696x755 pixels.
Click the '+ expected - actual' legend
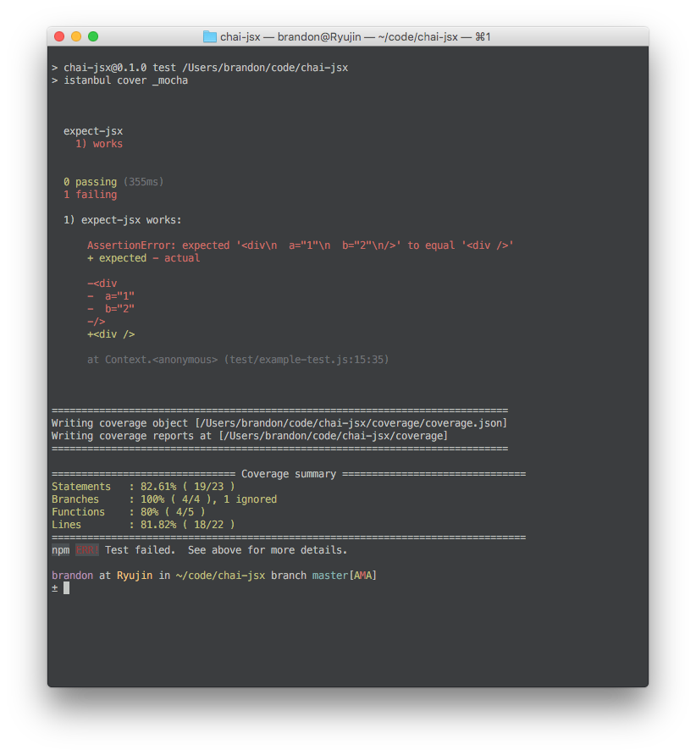[144, 258]
